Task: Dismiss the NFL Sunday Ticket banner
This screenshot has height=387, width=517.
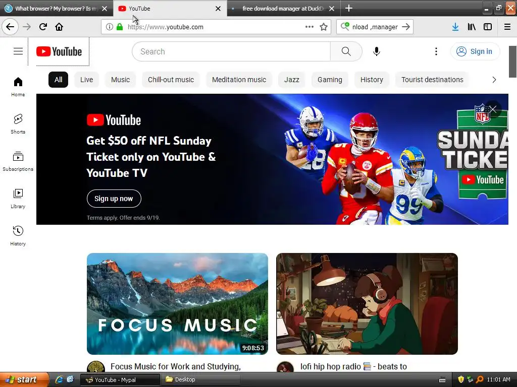Action: [x=493, y=109]
